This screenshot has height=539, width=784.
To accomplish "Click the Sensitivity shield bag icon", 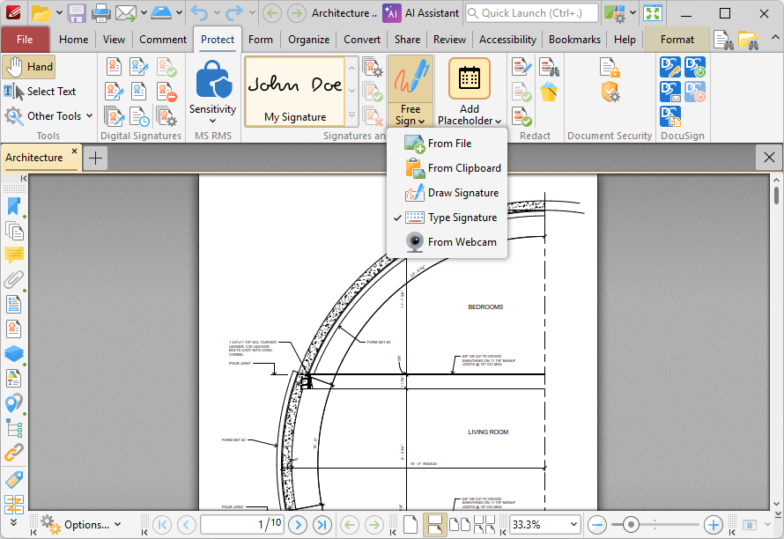I will (213, 79).
